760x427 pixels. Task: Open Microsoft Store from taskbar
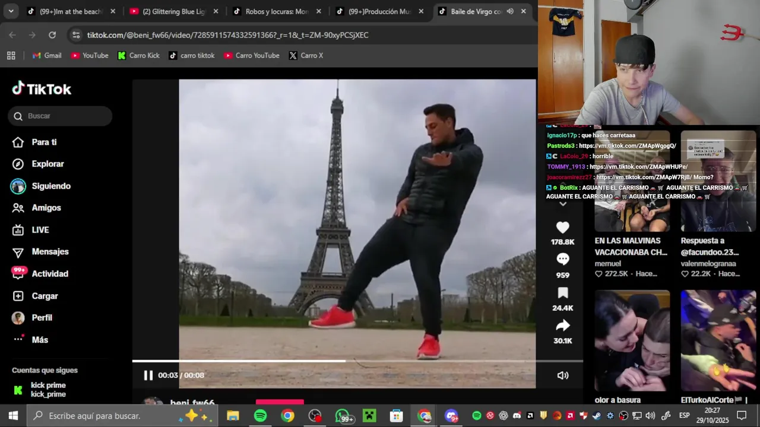coord(397,416)
